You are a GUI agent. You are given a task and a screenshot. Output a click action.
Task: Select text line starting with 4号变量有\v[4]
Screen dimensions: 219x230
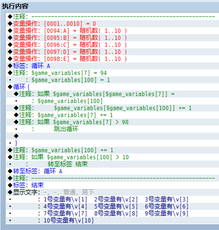click(112, 206)
